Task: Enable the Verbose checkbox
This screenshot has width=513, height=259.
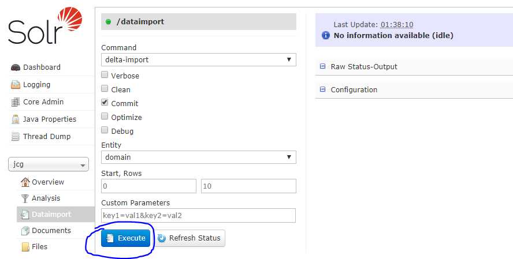Action: (x=105, y=75)
